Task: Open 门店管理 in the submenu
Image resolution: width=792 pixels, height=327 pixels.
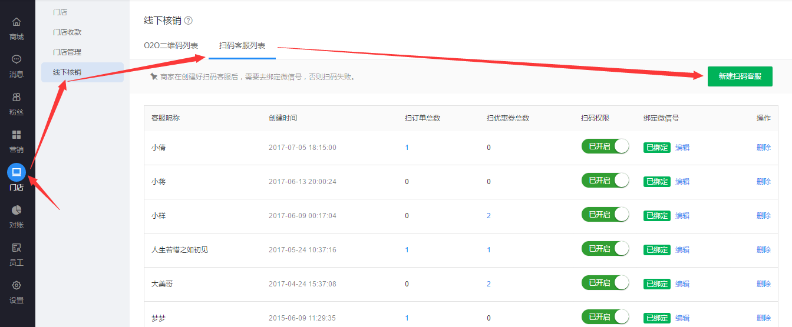Action: coord(67,52)
